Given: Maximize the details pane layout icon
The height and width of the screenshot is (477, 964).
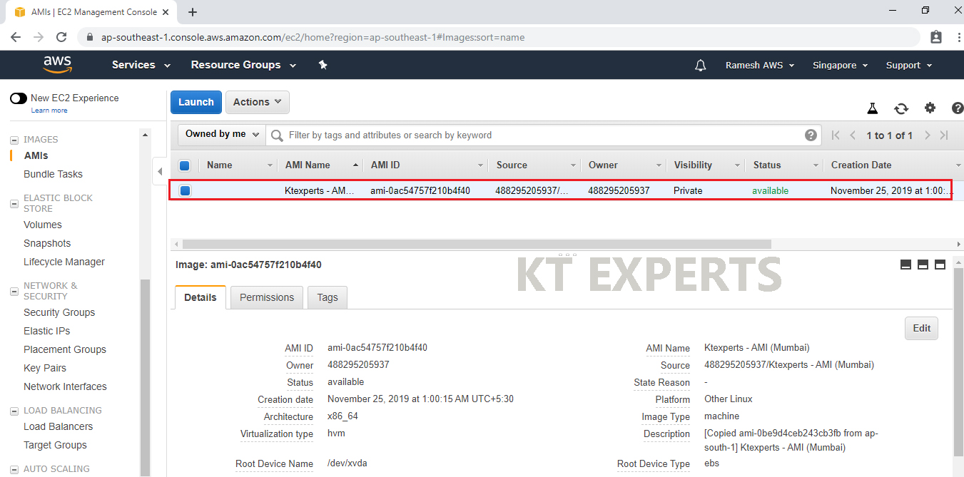Looking at the screenshot, I should point(940,265).
